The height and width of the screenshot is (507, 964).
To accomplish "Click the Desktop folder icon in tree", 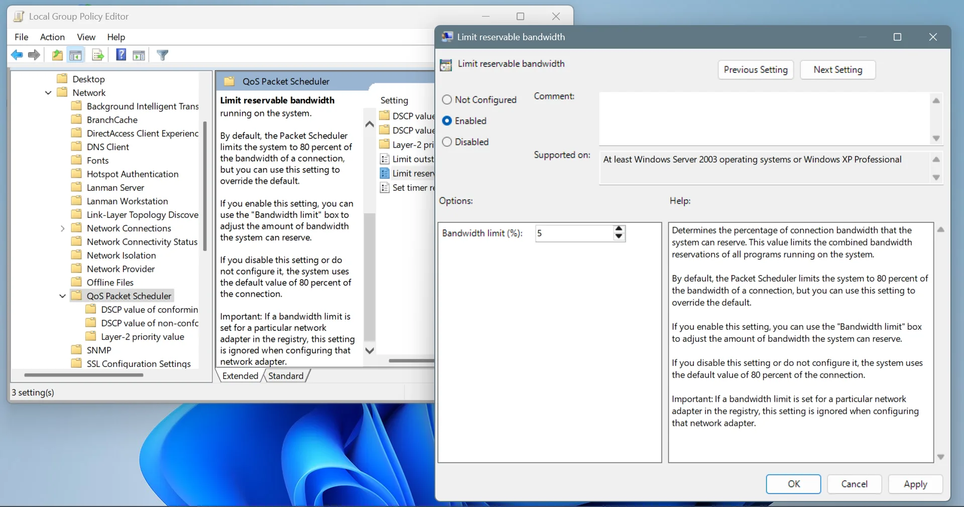I will coord(62,79).
